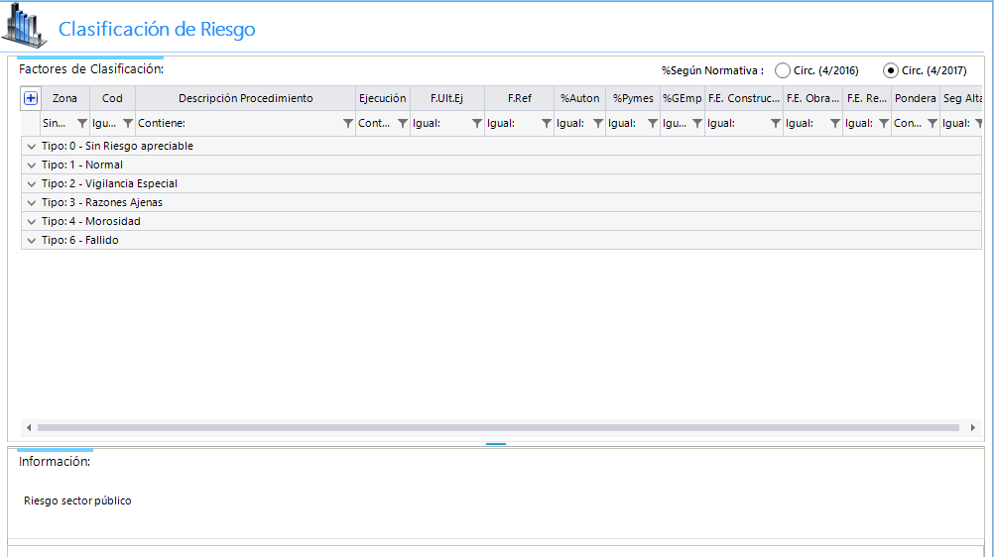Screen dimensions: 994x557
Task: Sort by F.Ult.Ej column header
Action: click(x=447, y=98)
